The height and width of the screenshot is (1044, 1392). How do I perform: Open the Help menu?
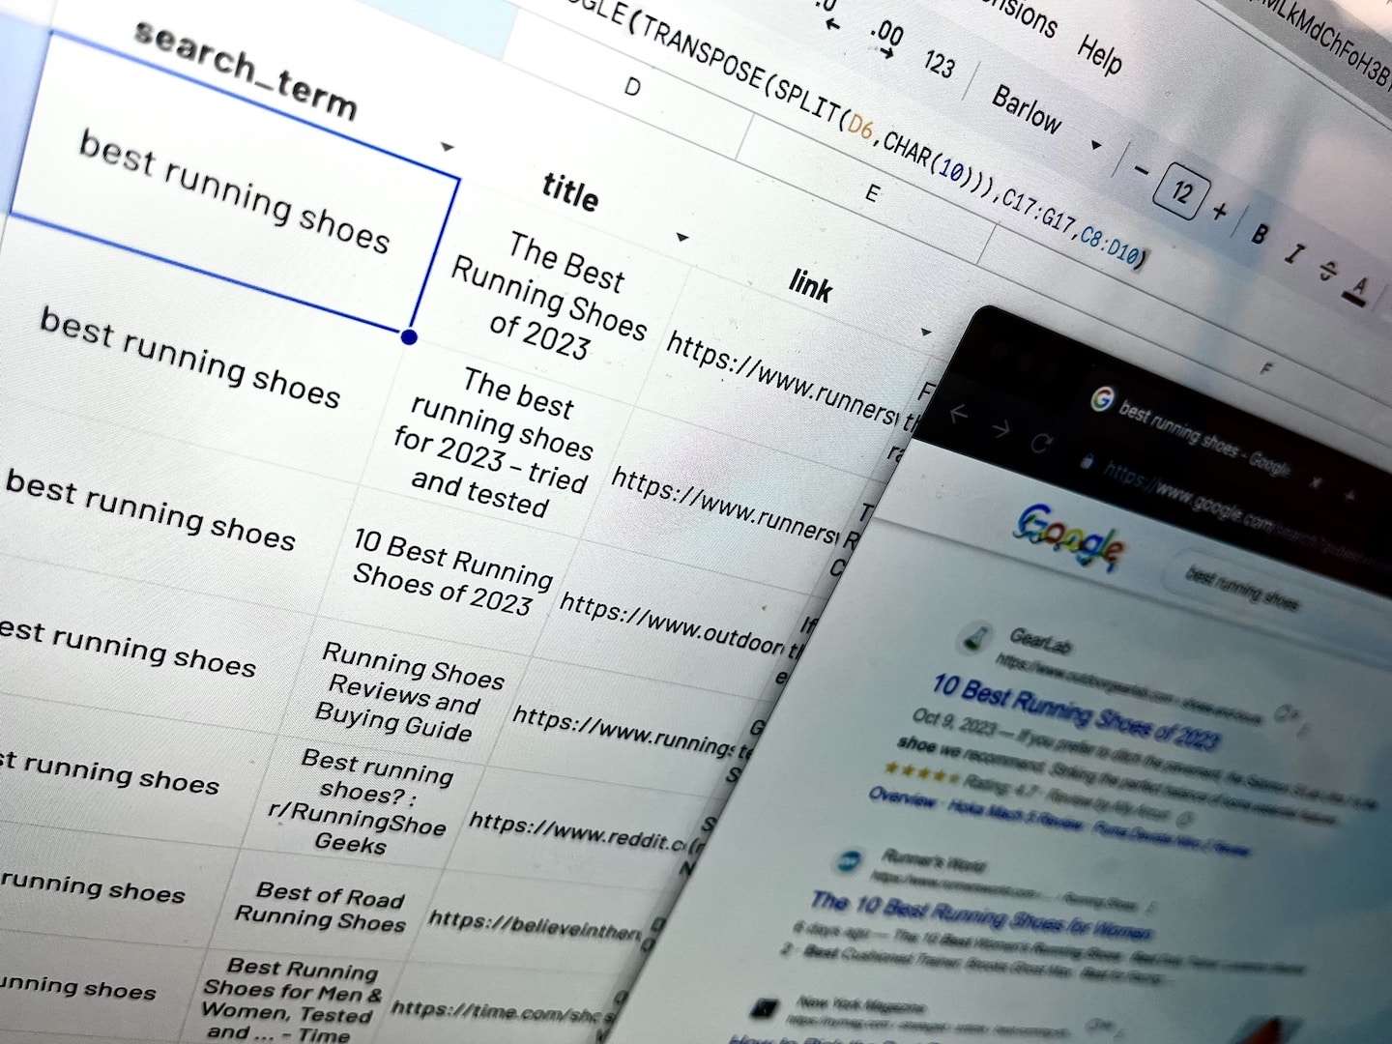(1100, 54)
